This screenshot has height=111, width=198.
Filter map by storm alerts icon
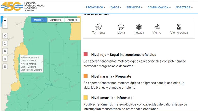5,36
